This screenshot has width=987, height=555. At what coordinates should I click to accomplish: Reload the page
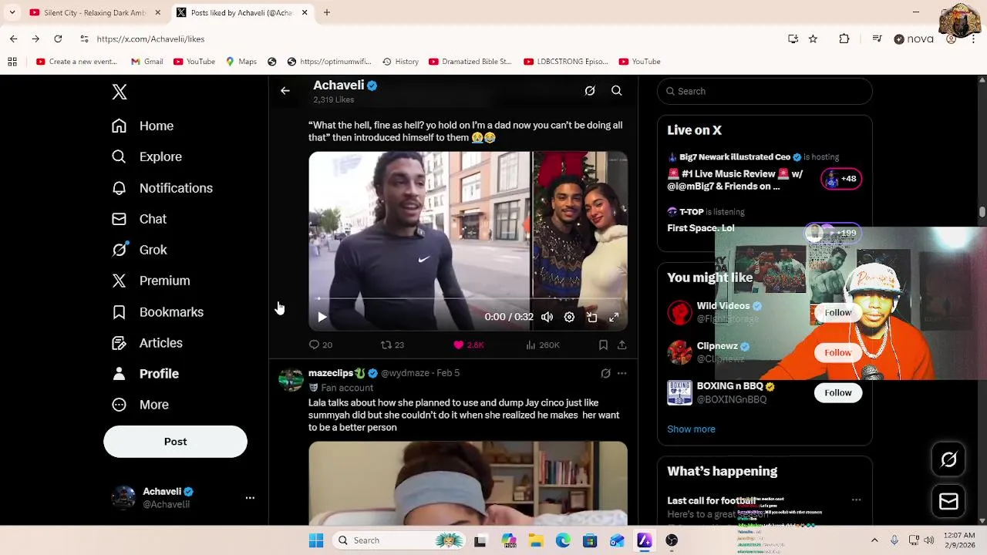coord(58,39)
